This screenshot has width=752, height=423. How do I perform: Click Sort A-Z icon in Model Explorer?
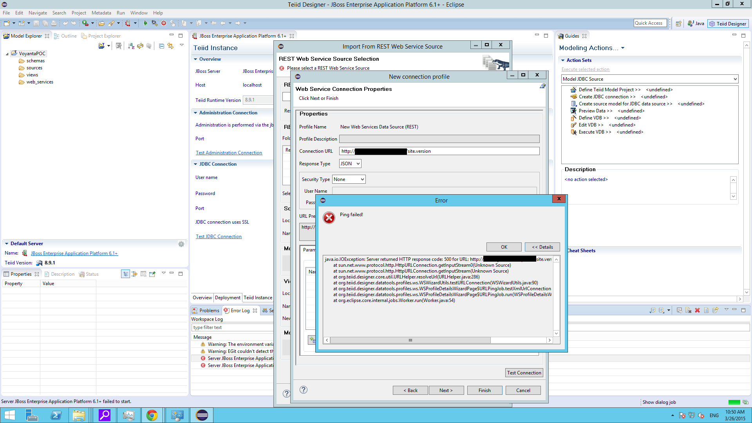[x=131, y=46]
